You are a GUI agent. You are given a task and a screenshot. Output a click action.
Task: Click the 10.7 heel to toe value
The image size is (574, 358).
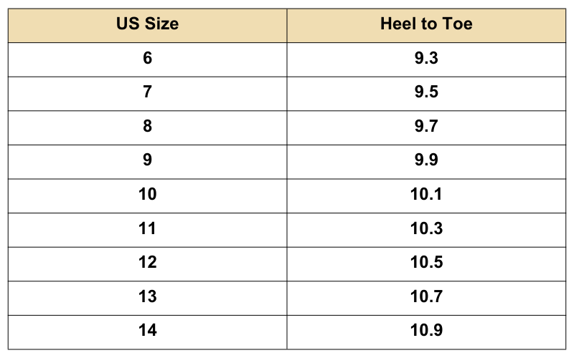pyautogui.click(x=426, y=296)
